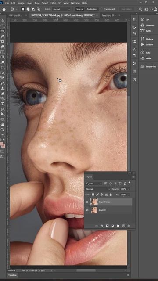Toggle Quick Mask mode icon
Image resolution: width=158 pixels, height=281 pixels.
2,151
